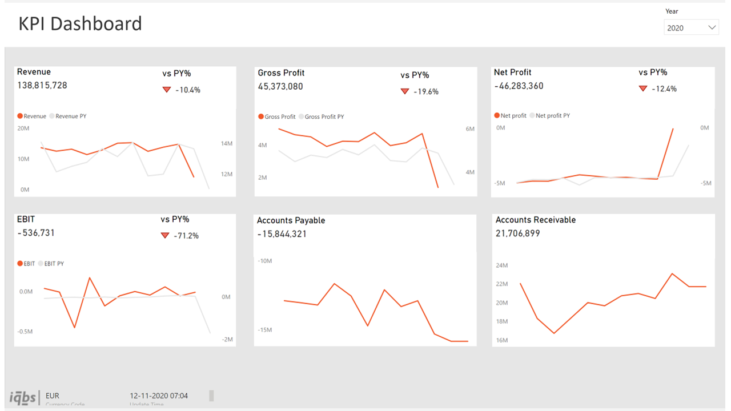Click the orange Gross Profit legend dot
This screenshot has width=731, height=411.
click(261, 116)
